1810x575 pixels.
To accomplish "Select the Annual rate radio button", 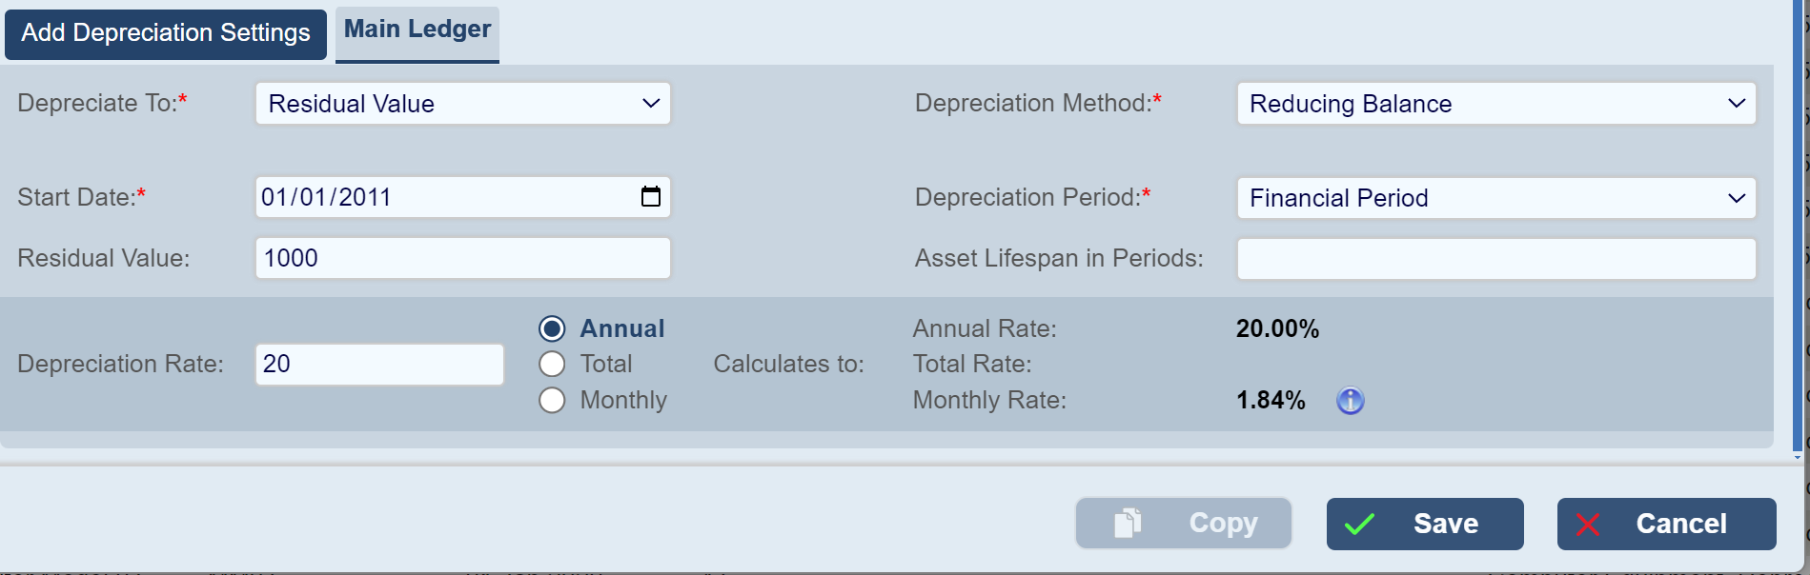I will point(553,328).
